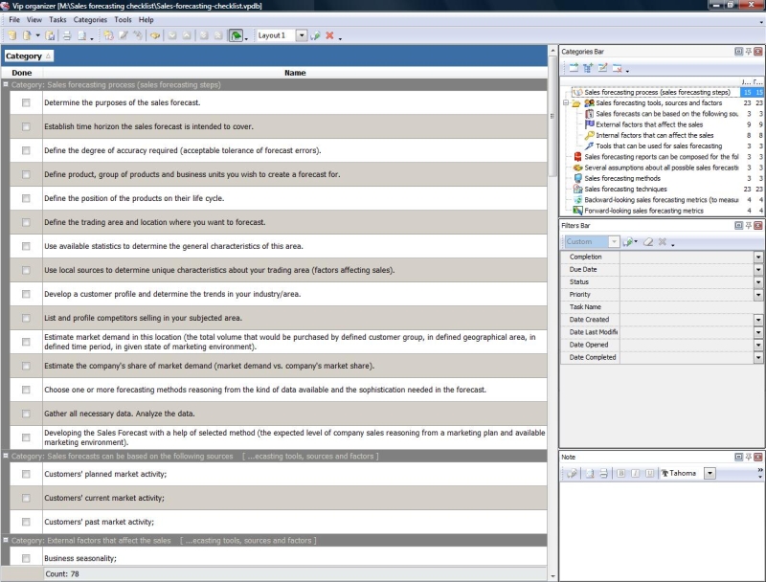Click the red delete layout X icon
766x582 pixels.
point(329,35)
